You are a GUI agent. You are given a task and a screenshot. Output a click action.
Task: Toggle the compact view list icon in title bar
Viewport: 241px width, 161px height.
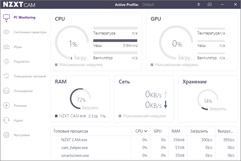209,4
